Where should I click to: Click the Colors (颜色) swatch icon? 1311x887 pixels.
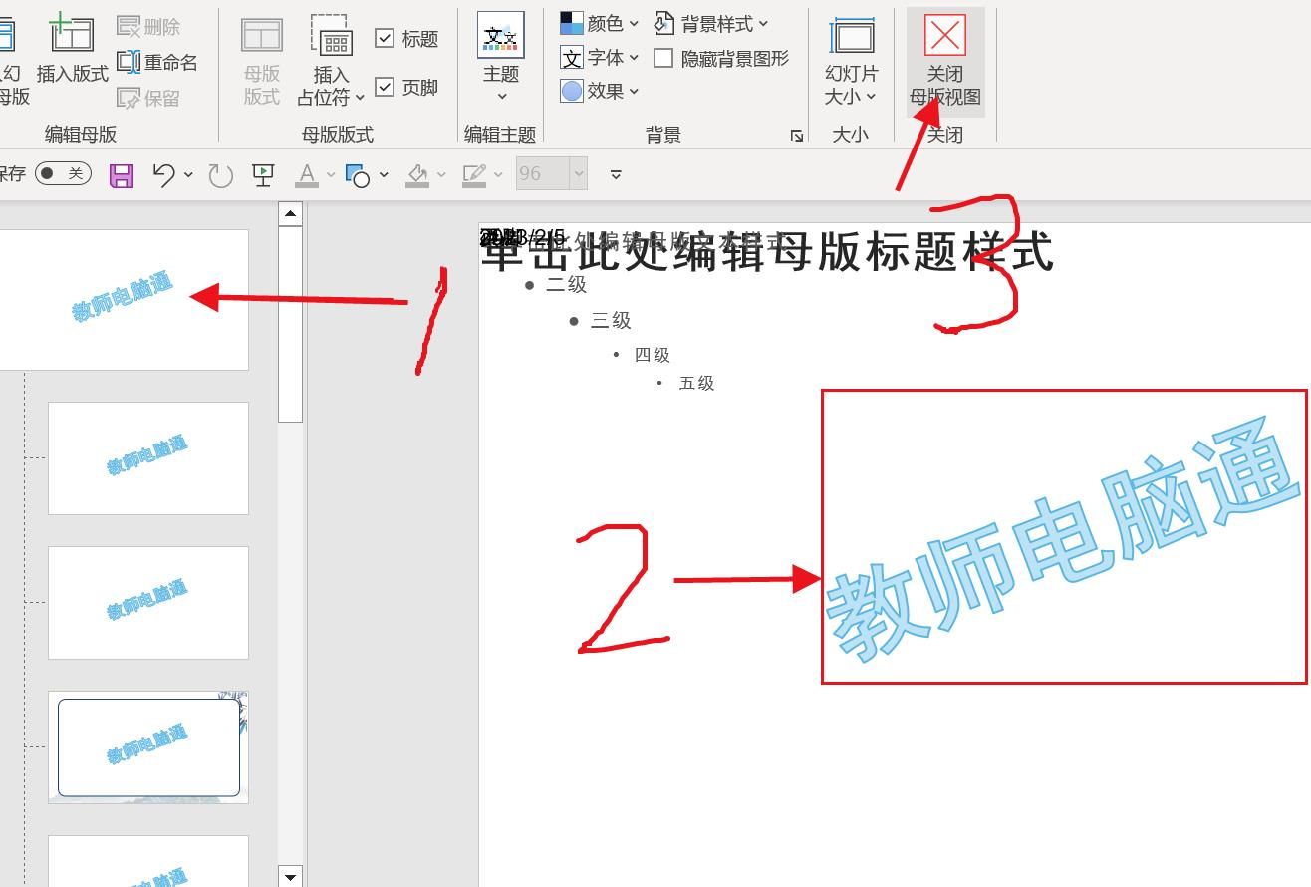click(572, 23)
